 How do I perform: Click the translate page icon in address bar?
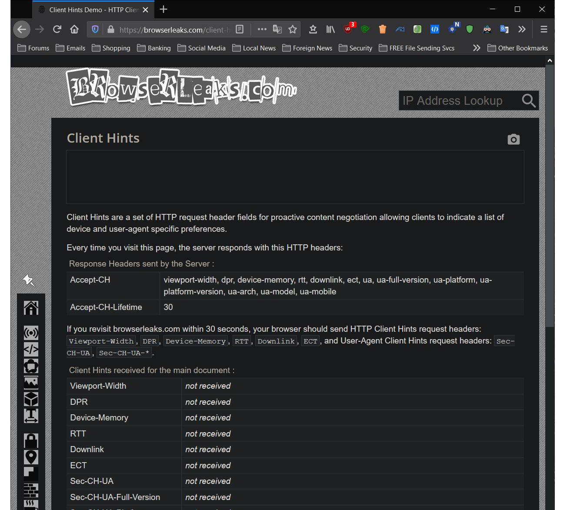click(277, 29)
